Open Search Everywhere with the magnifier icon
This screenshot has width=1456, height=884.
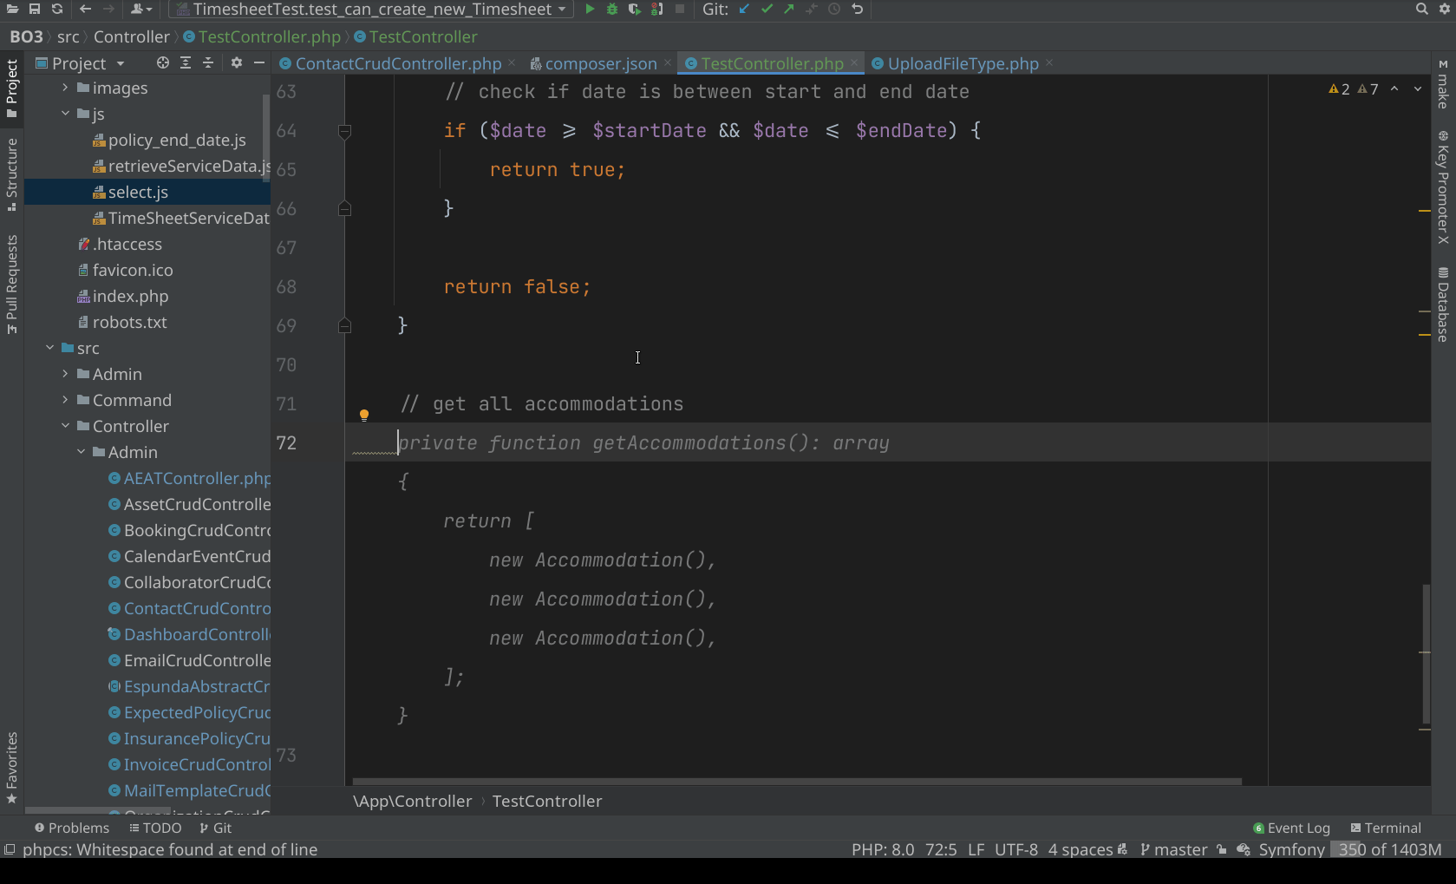click(x=1421, y=10)
